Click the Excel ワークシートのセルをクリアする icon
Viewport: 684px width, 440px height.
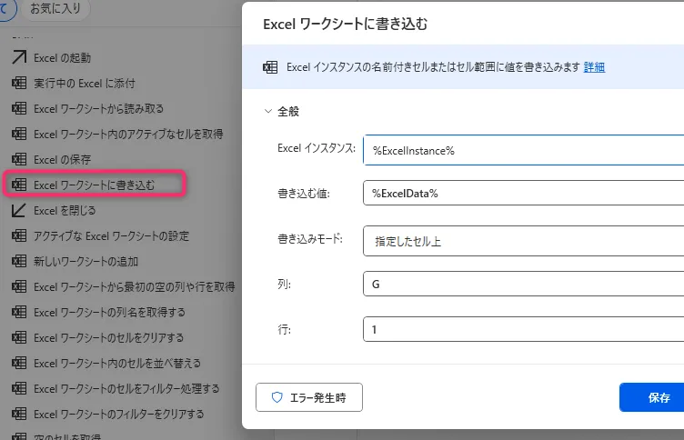pos(18,337)
